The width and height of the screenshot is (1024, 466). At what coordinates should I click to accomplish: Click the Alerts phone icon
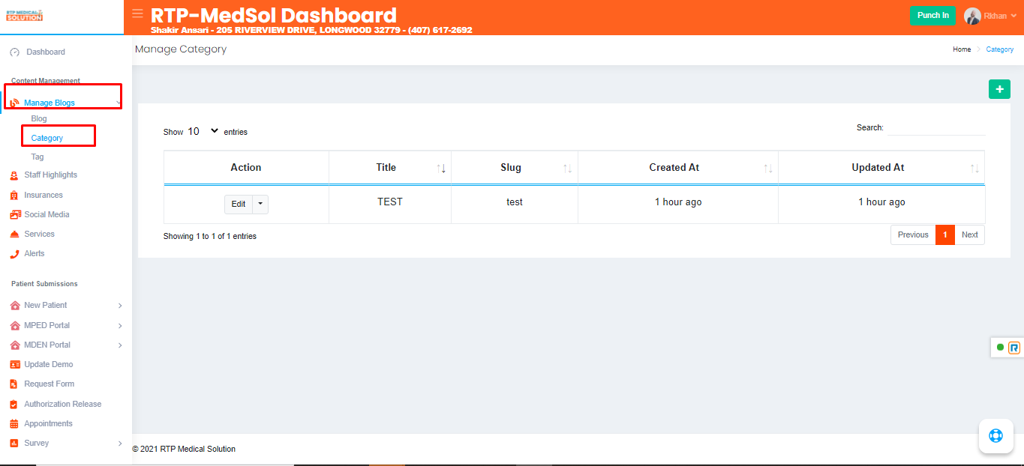click(x=14, y=254)
